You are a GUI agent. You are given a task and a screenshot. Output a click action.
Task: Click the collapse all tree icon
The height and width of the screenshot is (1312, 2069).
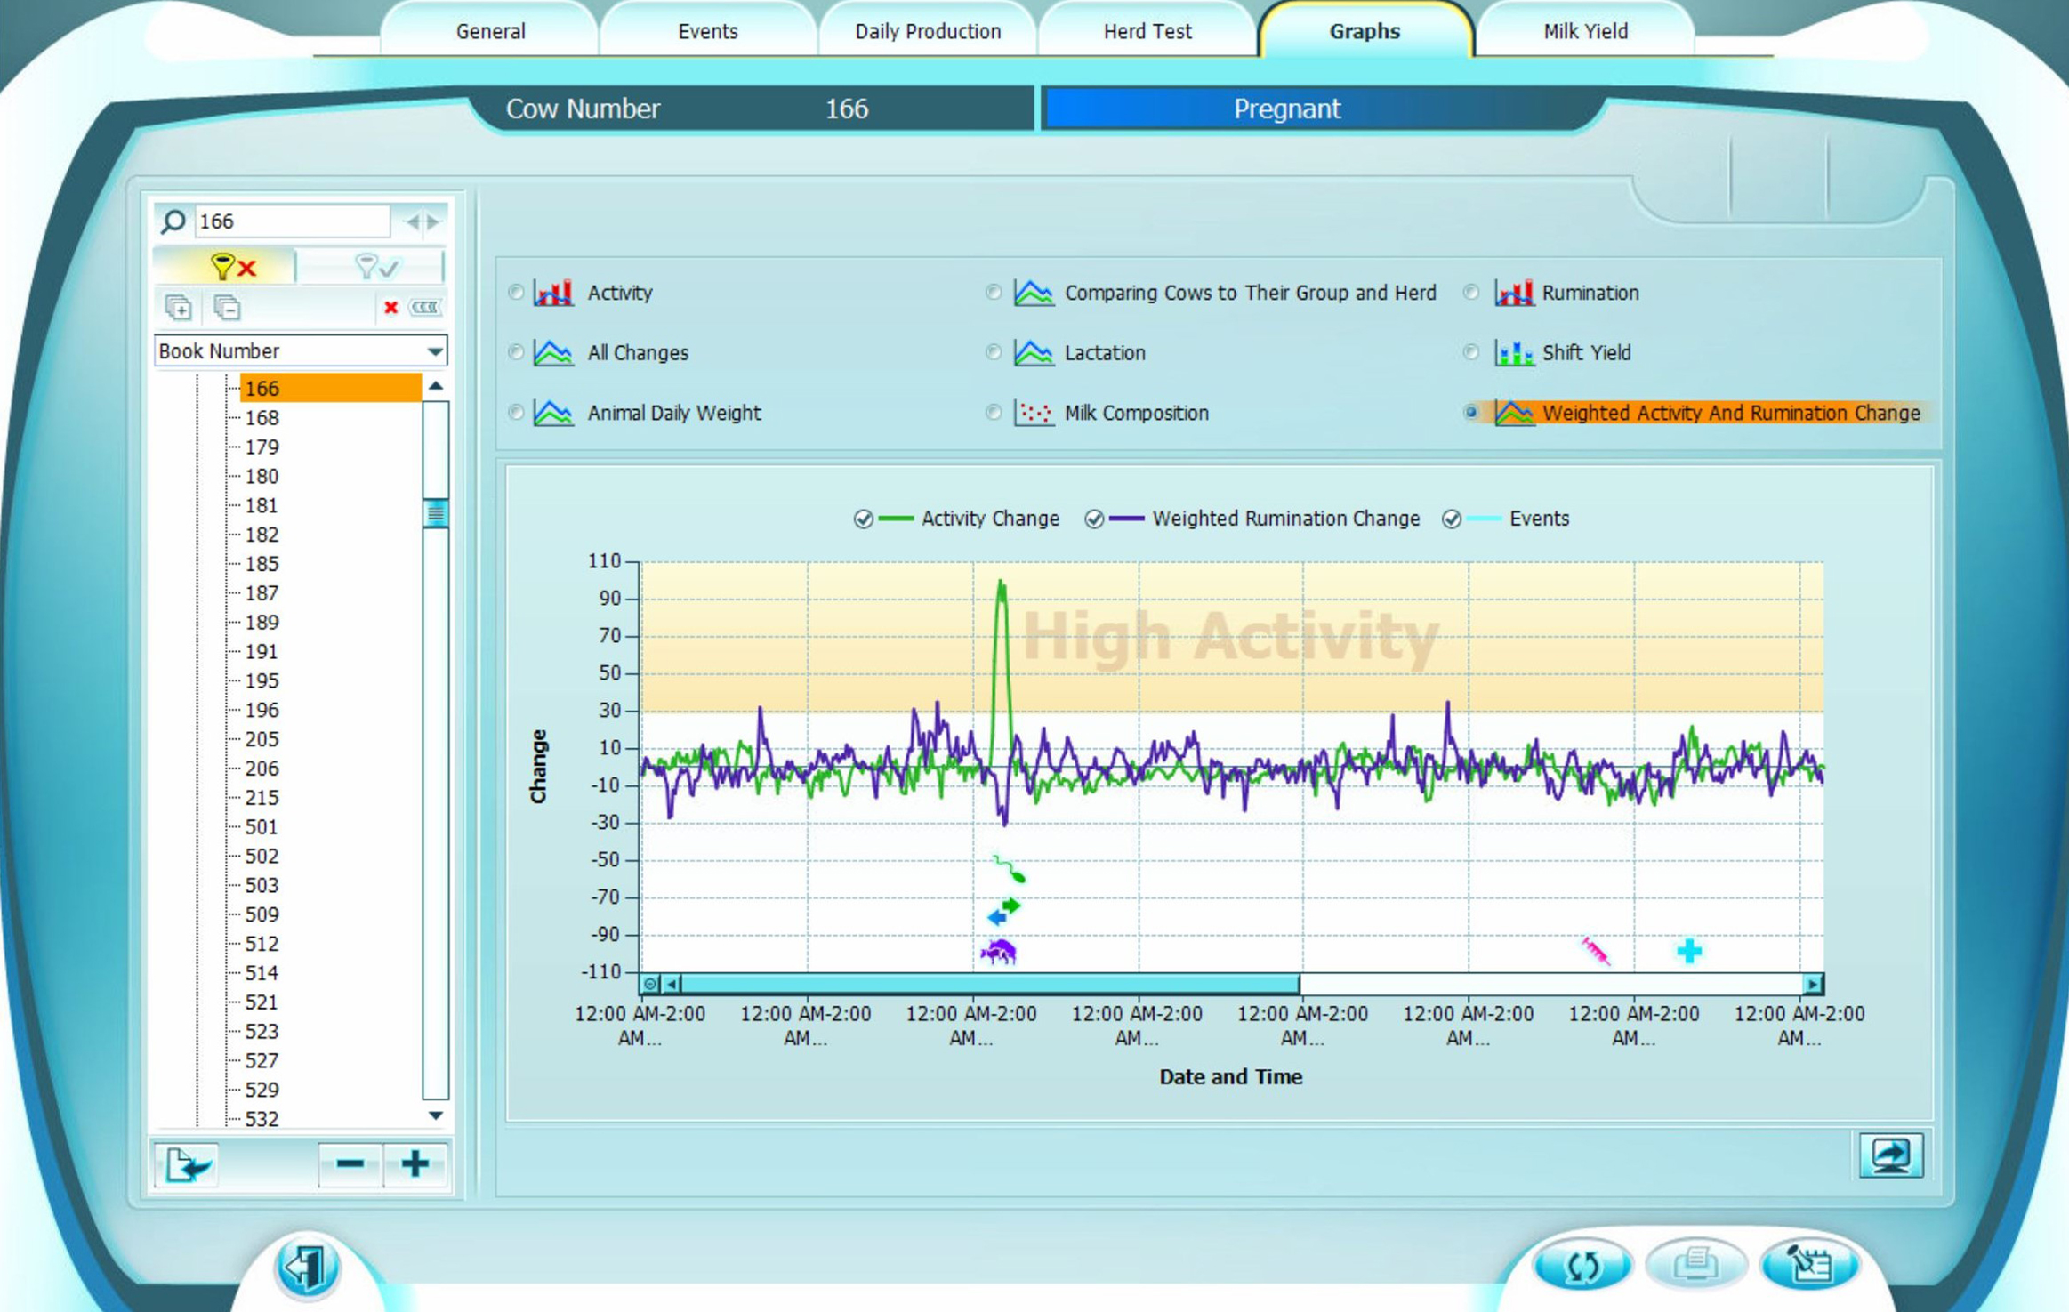(227, 308)
